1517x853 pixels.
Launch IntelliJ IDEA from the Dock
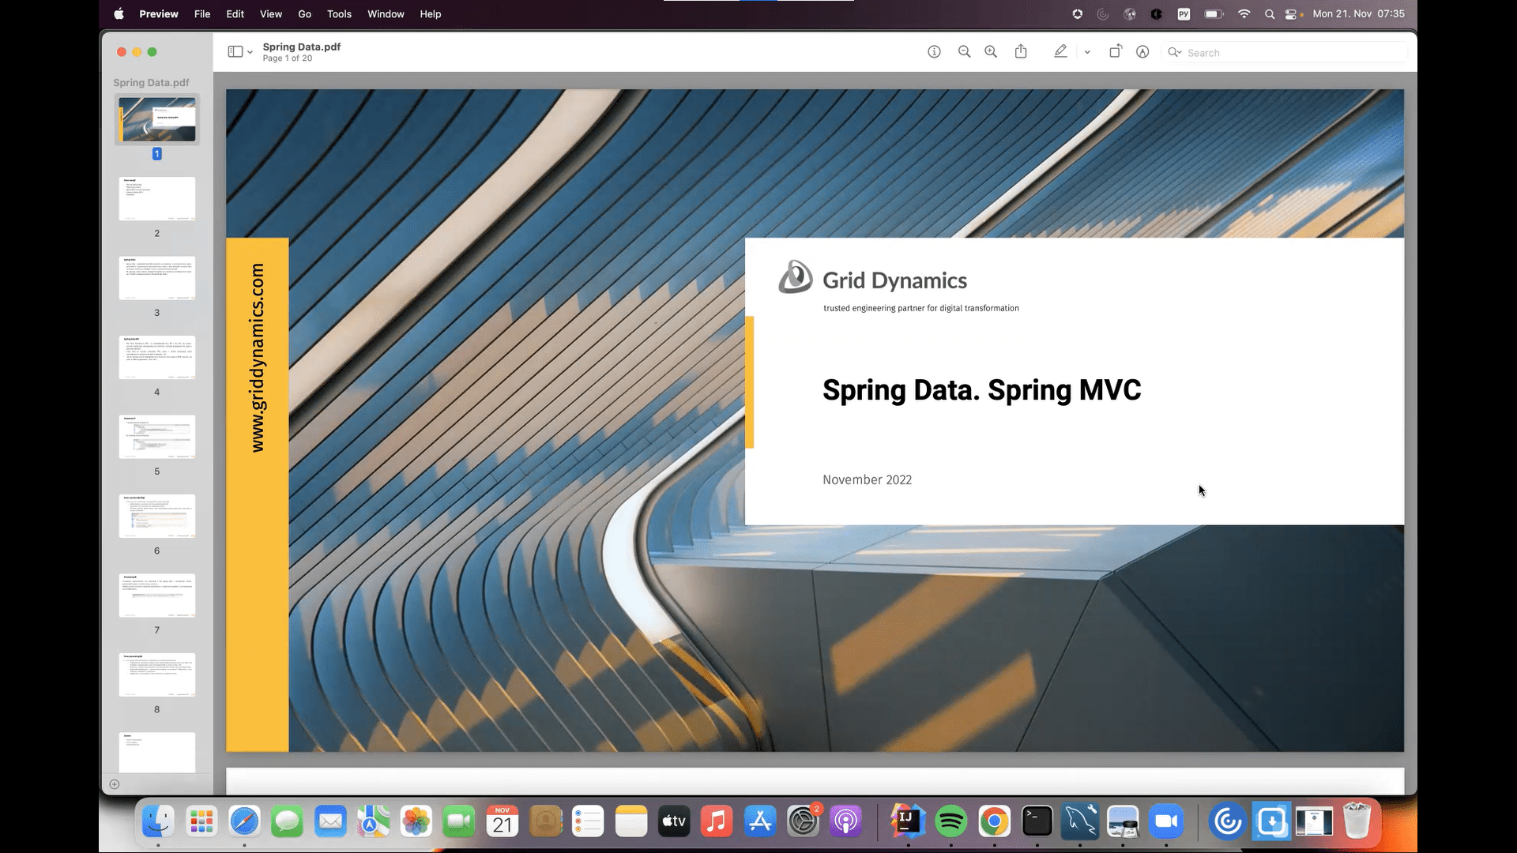pos(908,822)
